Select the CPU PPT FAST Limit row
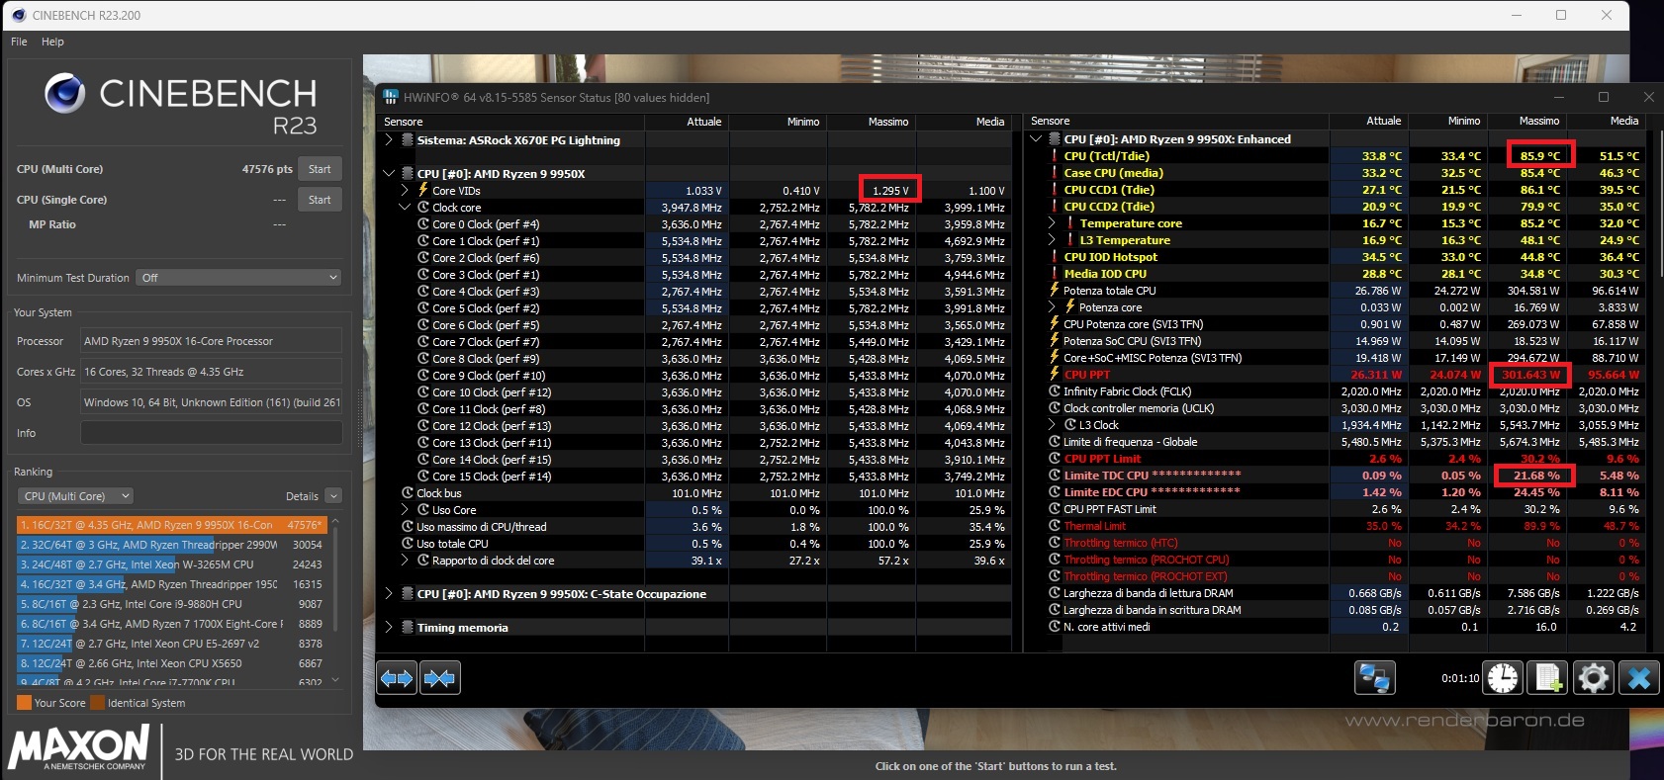 point(1337,509)
